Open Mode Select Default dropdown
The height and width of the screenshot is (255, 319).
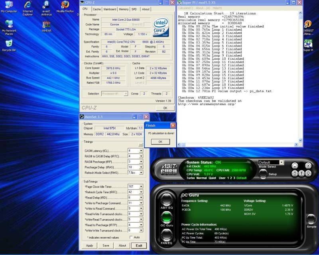(282, 163)
